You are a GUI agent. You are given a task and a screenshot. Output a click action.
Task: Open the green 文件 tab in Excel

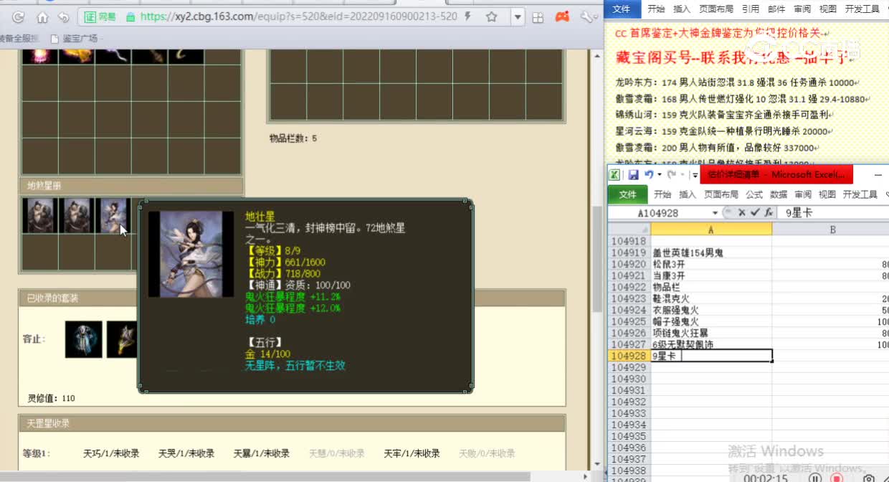coord(627,194)
